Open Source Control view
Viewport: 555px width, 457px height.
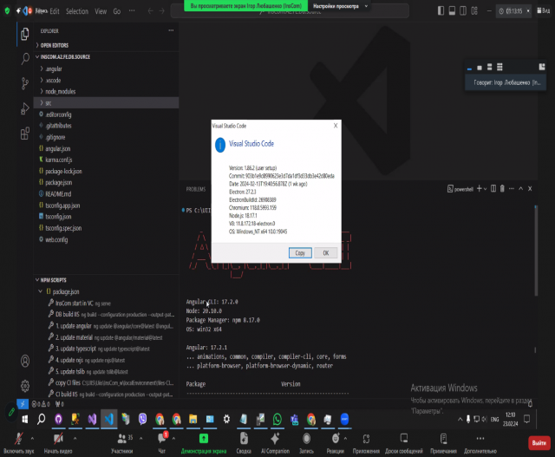click(x=25, y=83)
